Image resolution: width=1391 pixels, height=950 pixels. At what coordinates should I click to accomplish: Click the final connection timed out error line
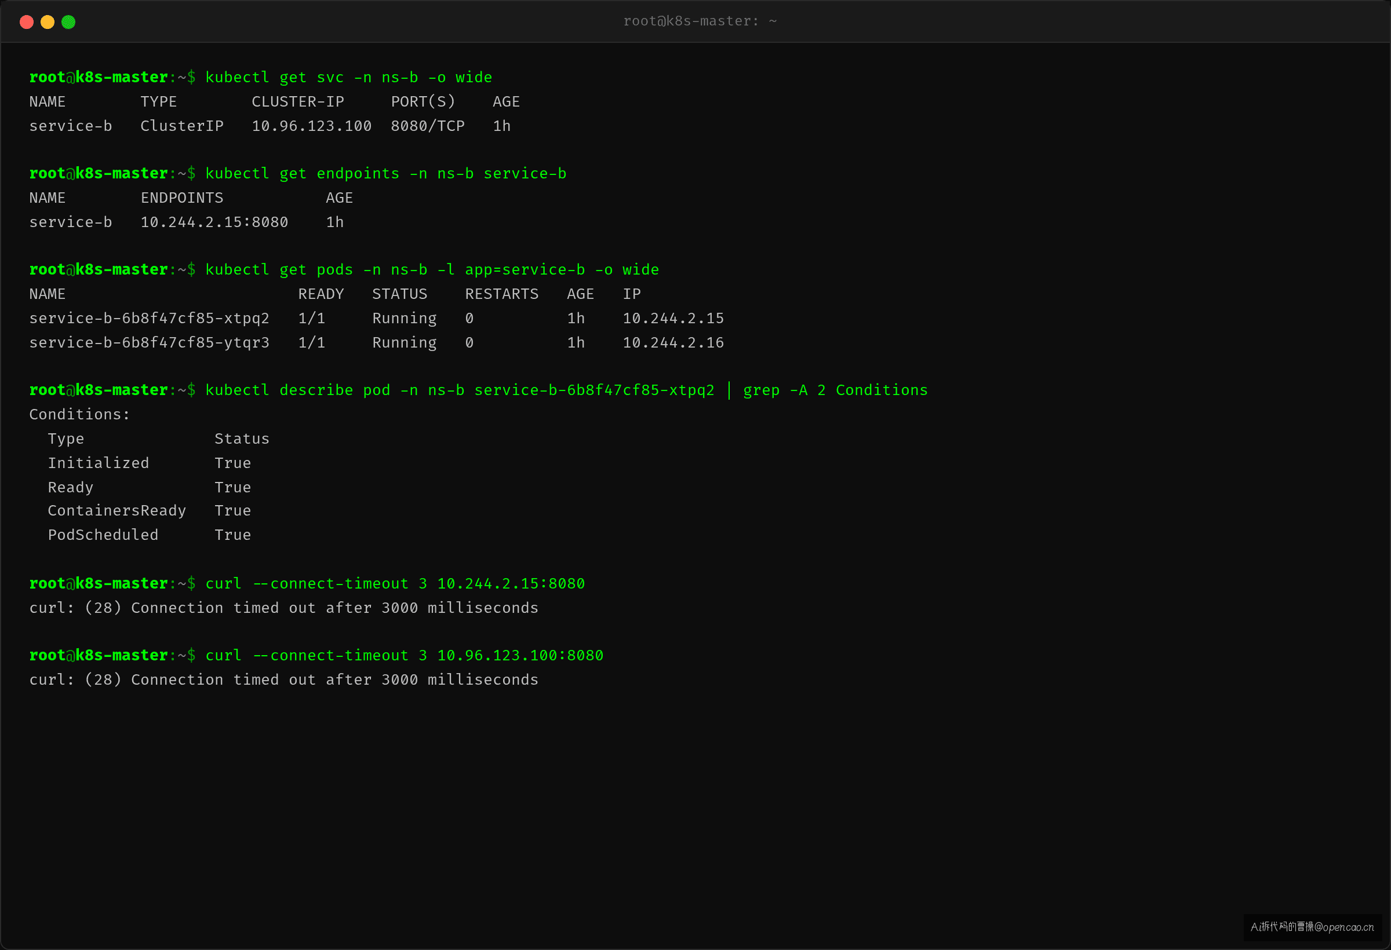click(x=284, y=680)
